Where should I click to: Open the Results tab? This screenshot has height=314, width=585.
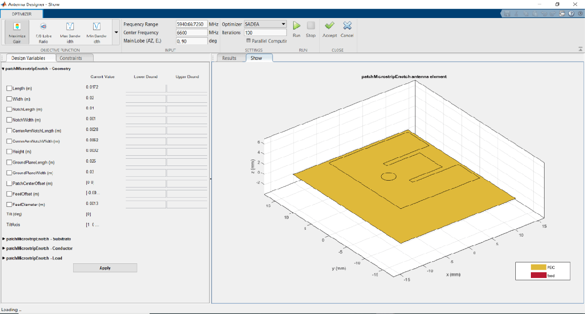coord(229,58)
